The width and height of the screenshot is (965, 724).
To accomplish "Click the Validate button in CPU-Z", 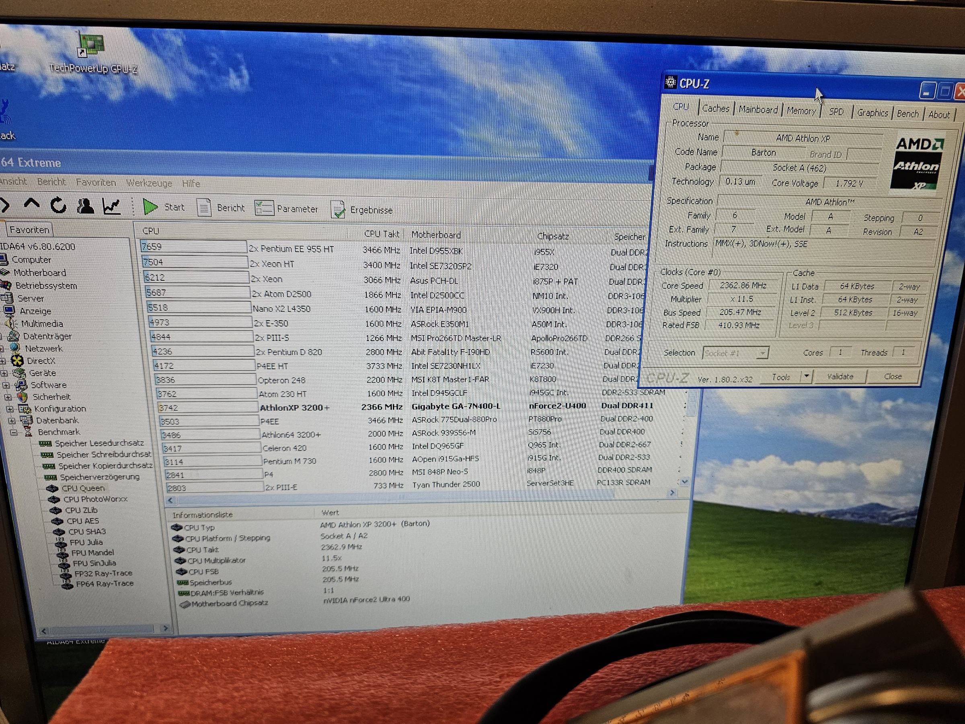I will pos(840,376).
